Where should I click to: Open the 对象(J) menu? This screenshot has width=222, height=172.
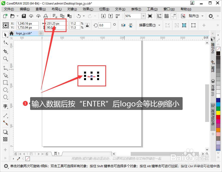72,9
